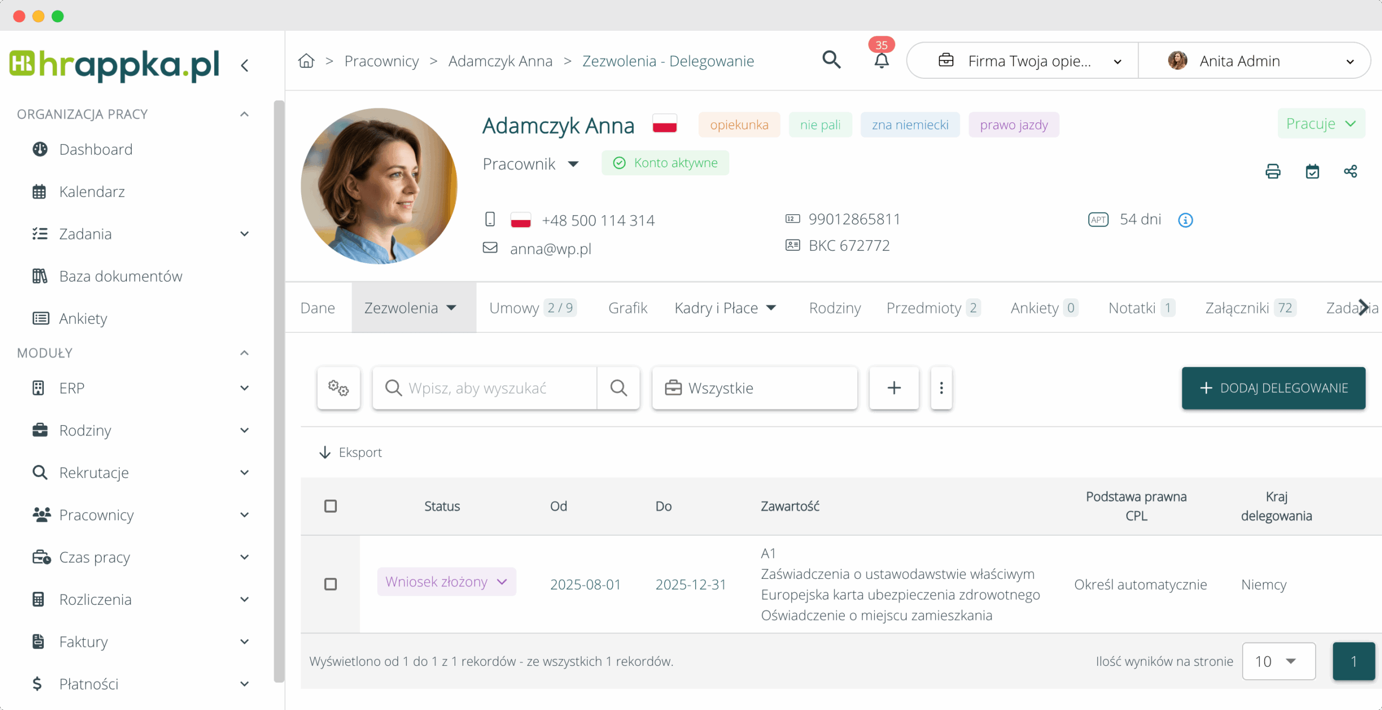Open the global search magnifier icon
The width and height of the screenshot is (1382, 710).
coord(831,60)
